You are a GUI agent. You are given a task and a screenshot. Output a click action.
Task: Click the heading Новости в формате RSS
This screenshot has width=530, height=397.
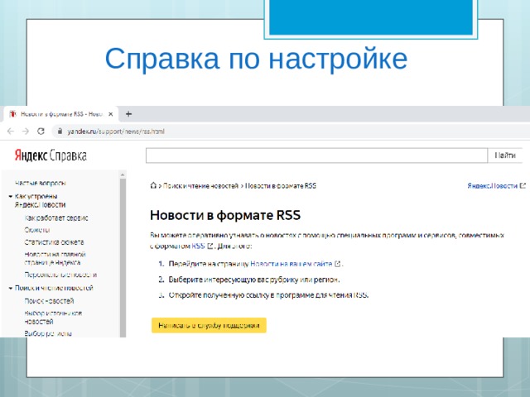(225, 215)
